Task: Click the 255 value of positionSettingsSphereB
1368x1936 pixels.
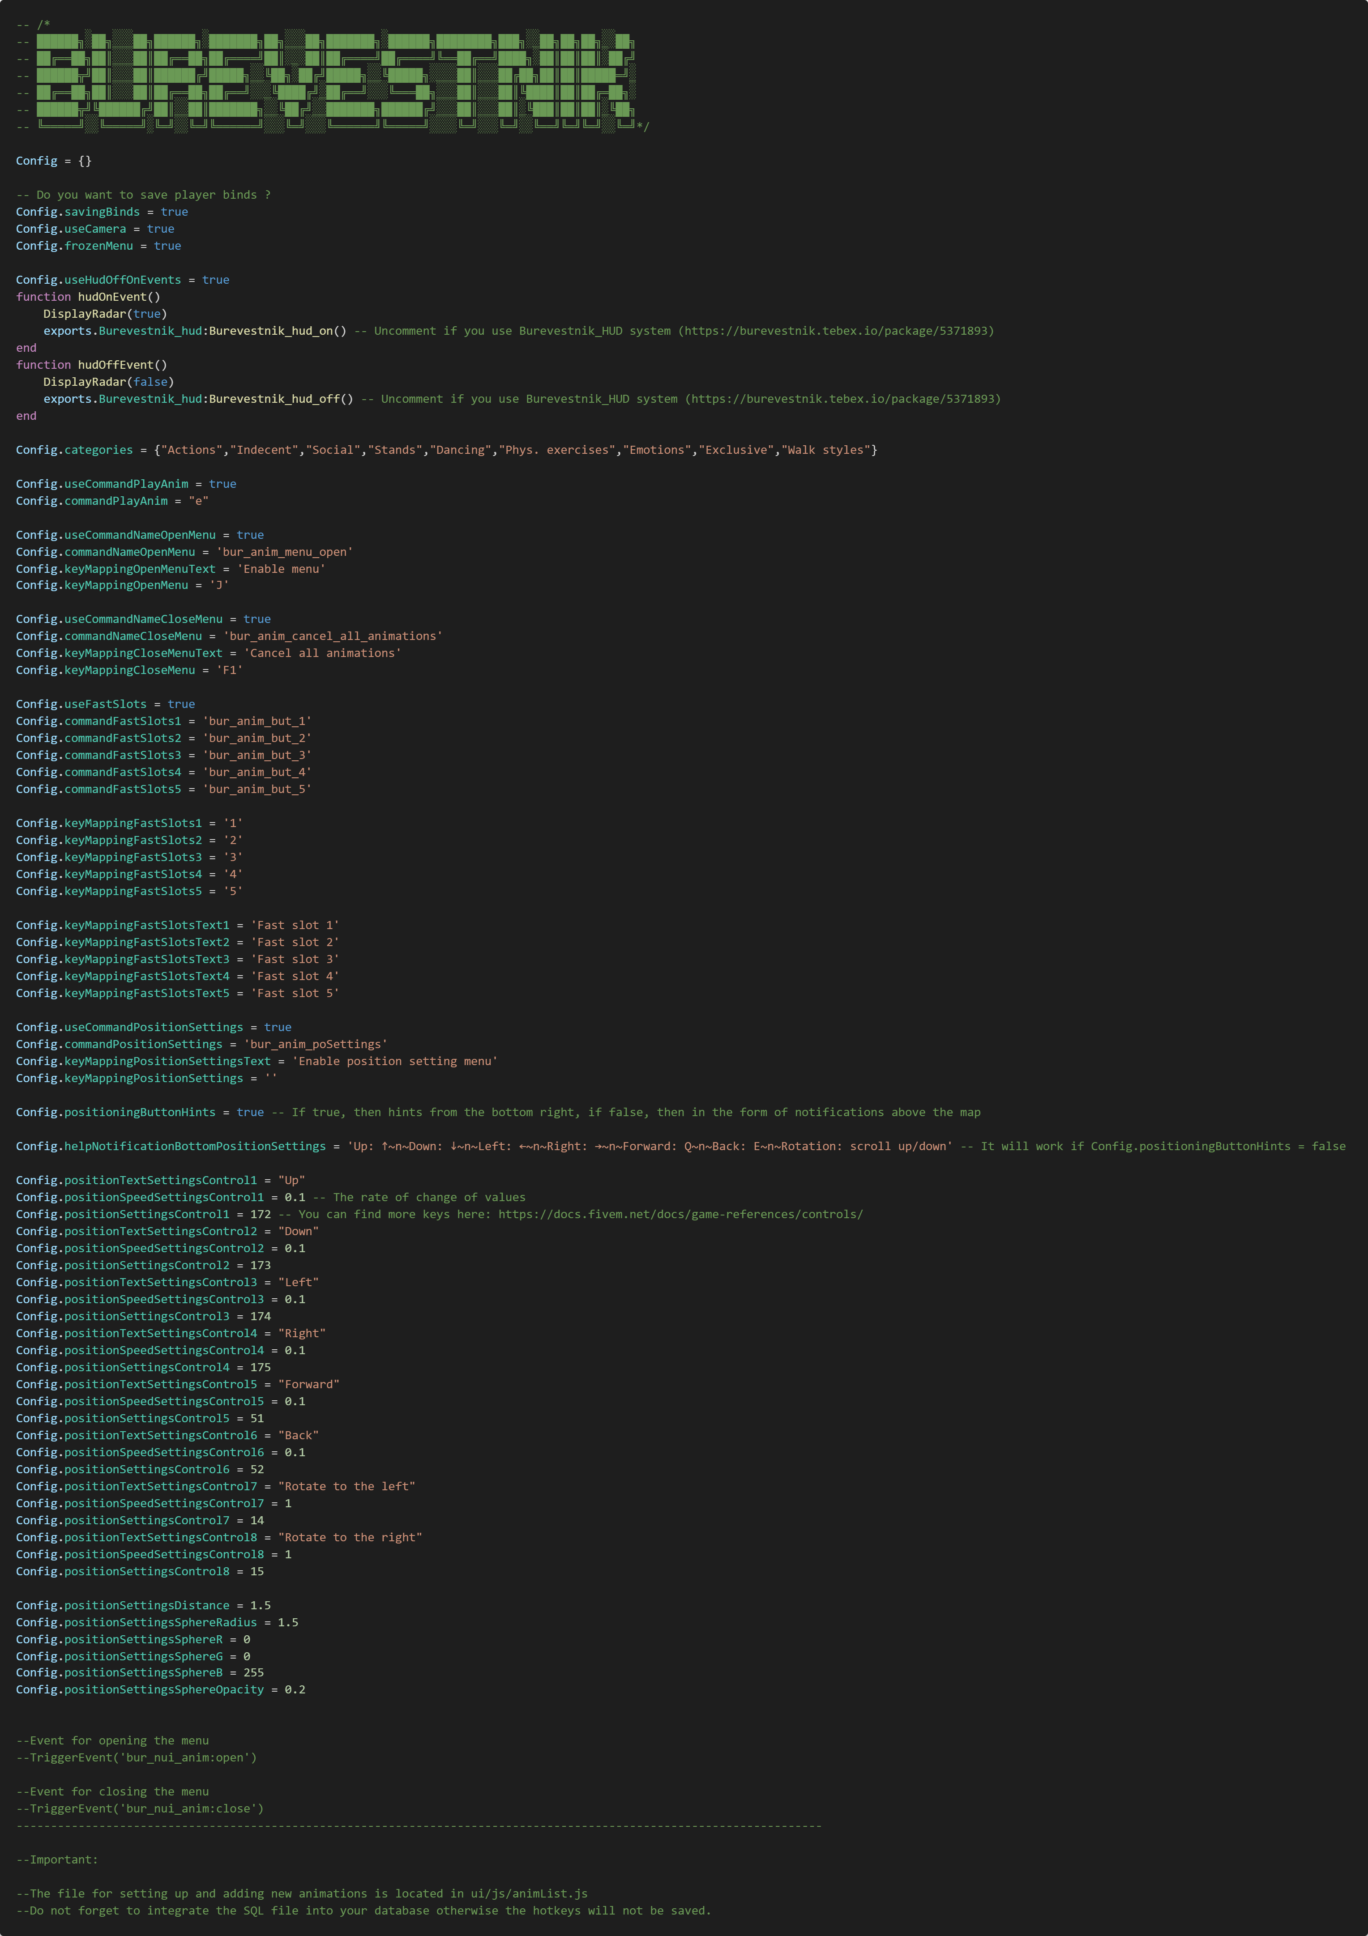Action: point(254,1672)
